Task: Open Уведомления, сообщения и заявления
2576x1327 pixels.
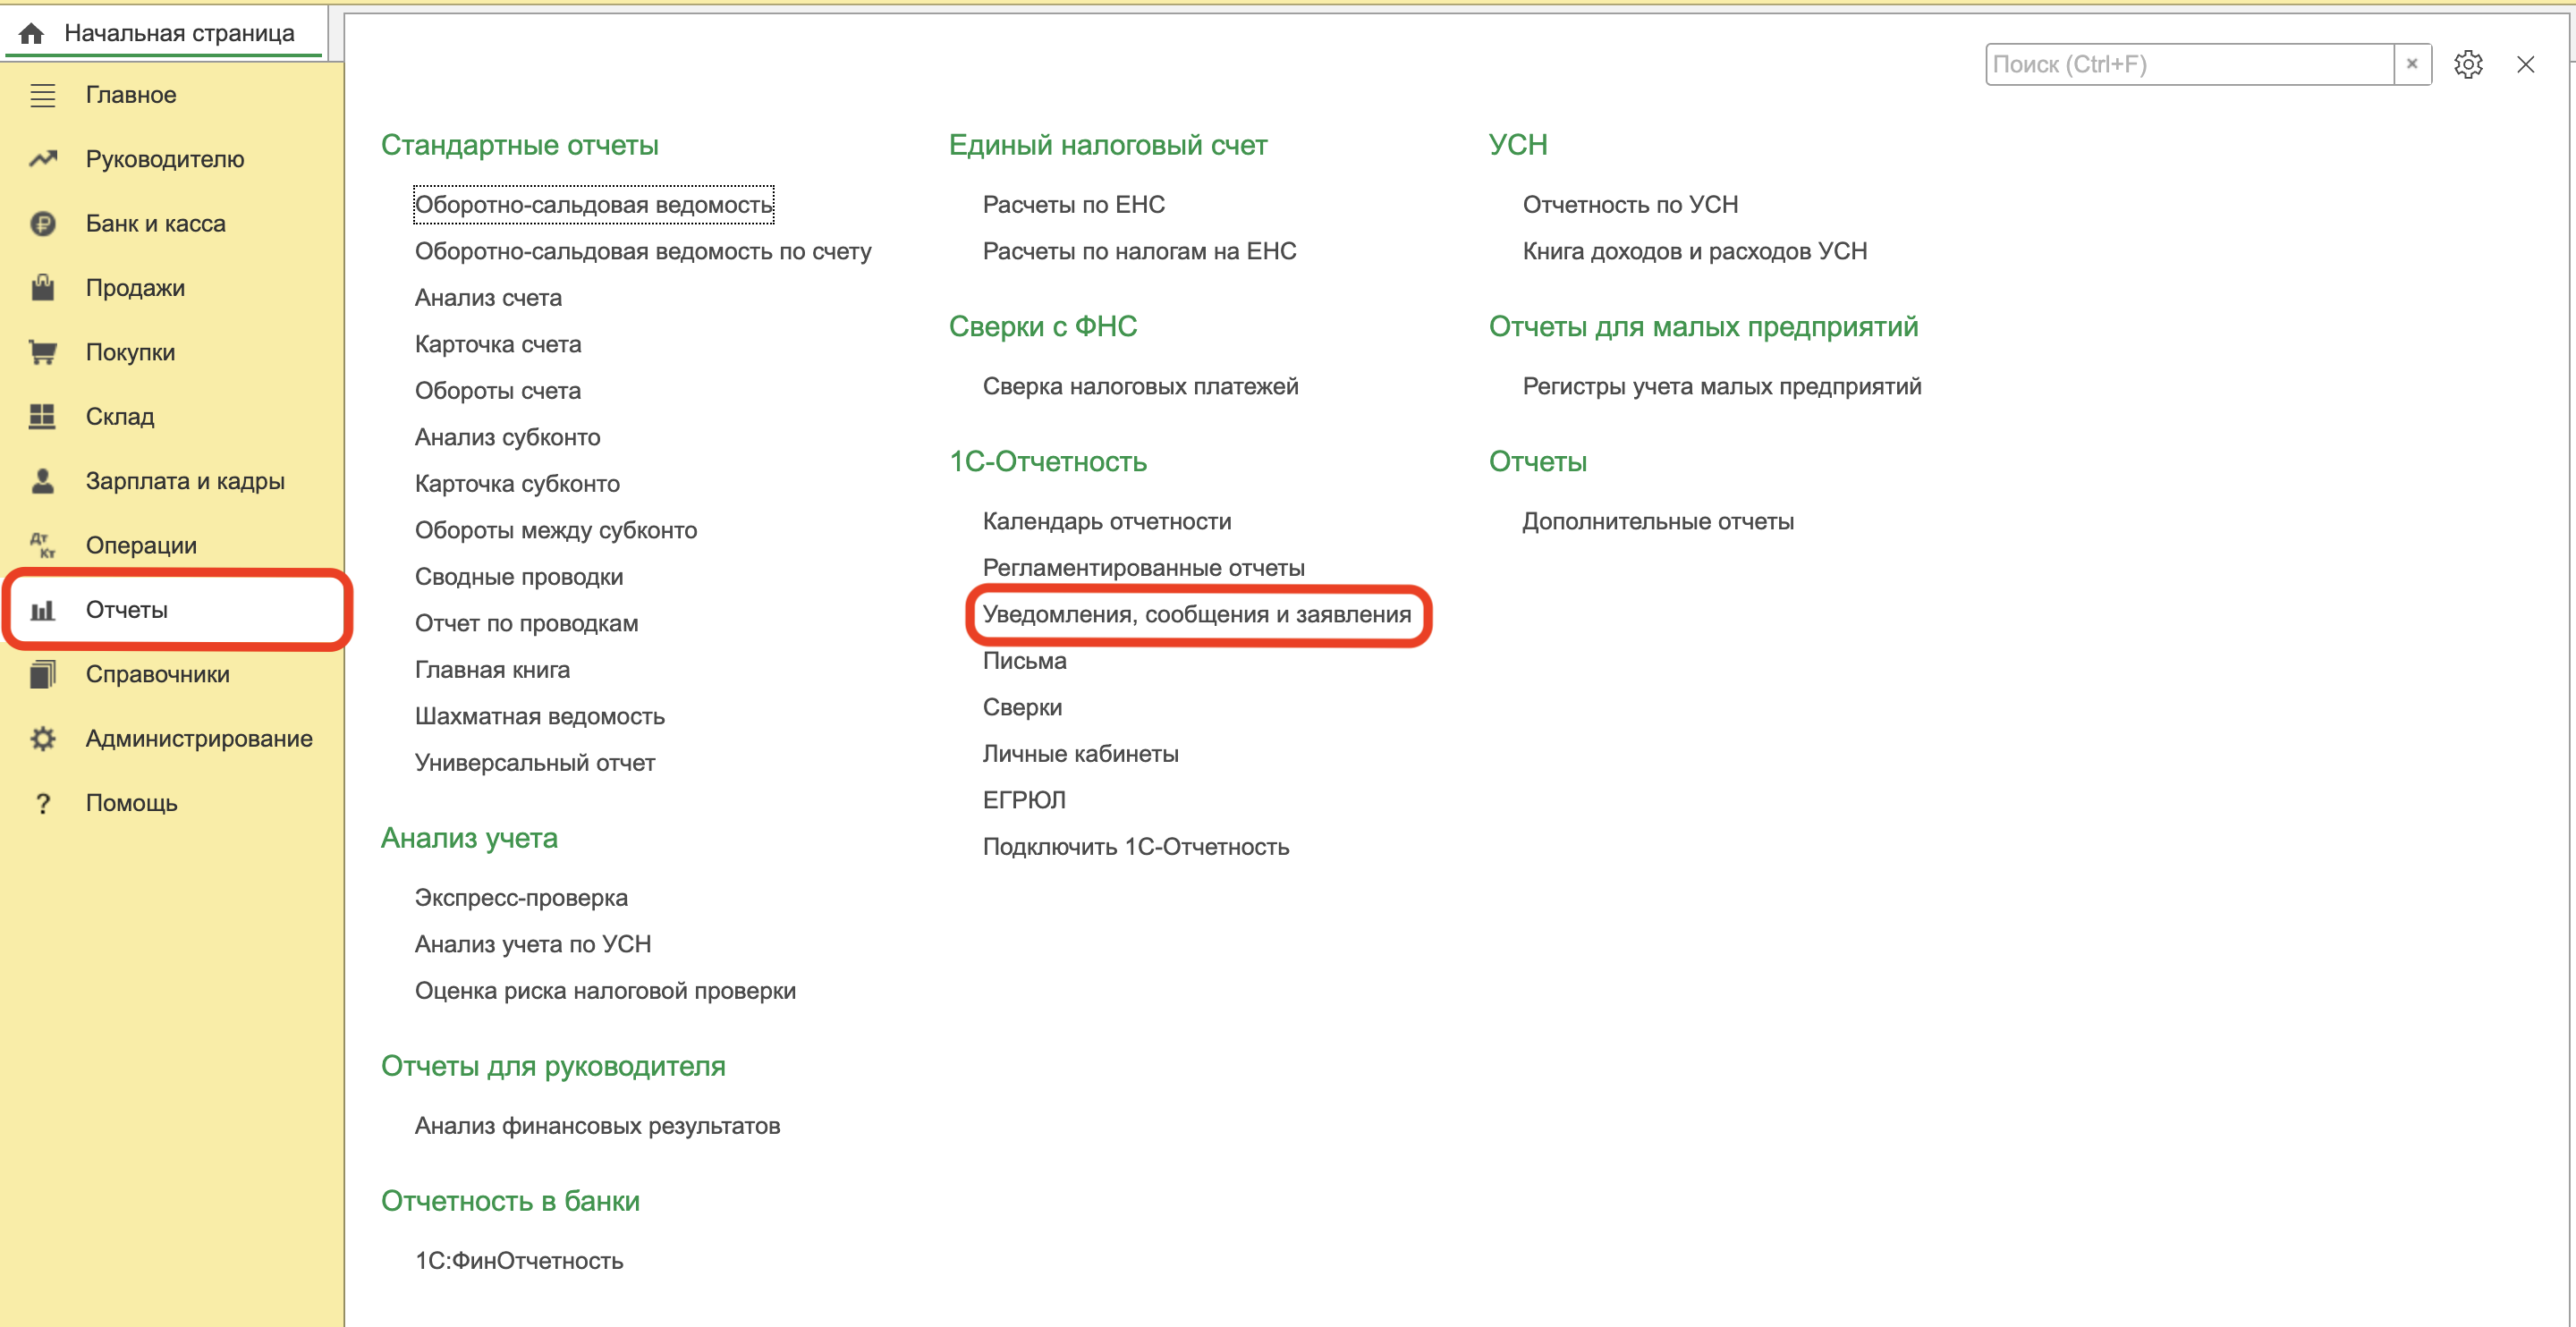Action: [x=1196, y=614]
